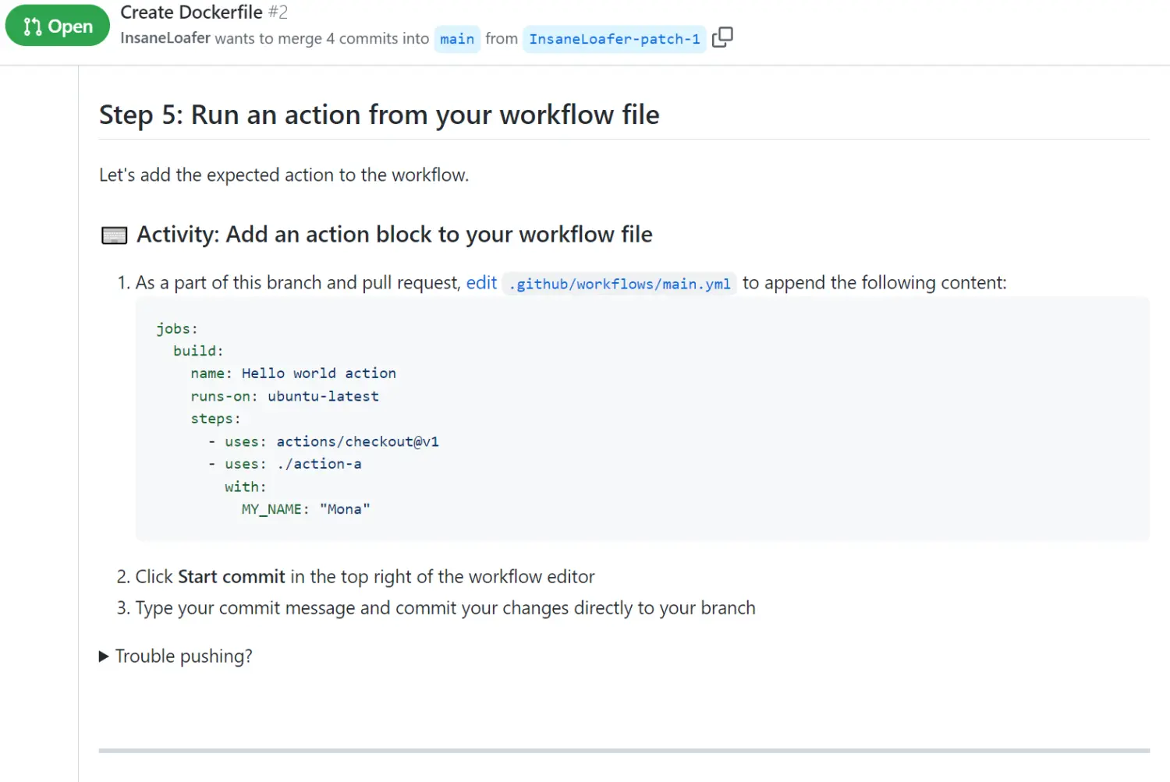Click the #2 pull request number
Viewport: 1170px width, 782px height.
tap(278, 12)
